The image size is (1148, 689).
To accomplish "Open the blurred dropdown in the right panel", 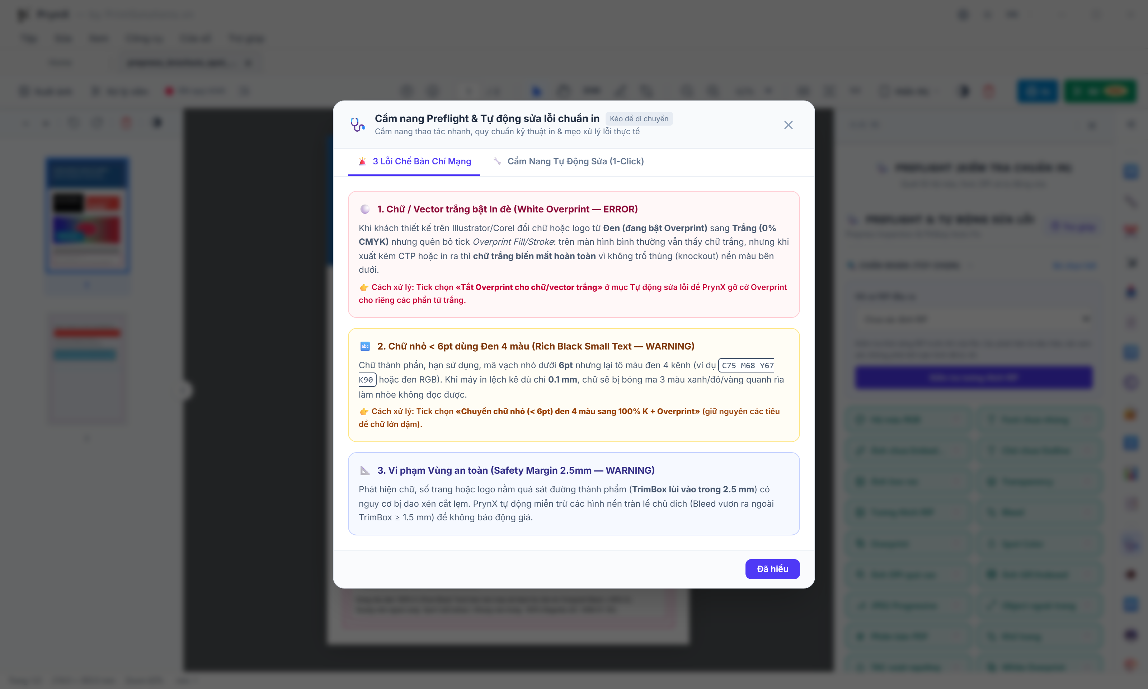I will pos(974,319).
